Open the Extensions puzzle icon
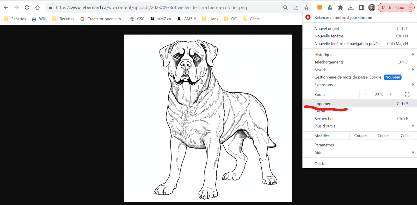 coord(340,8)
